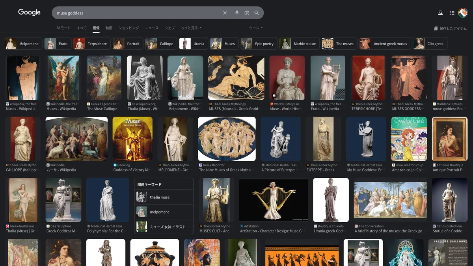The height and width of the screenshot is (266, 473).
Task: Filter by the Calliope chip
Action: point(161,44)
